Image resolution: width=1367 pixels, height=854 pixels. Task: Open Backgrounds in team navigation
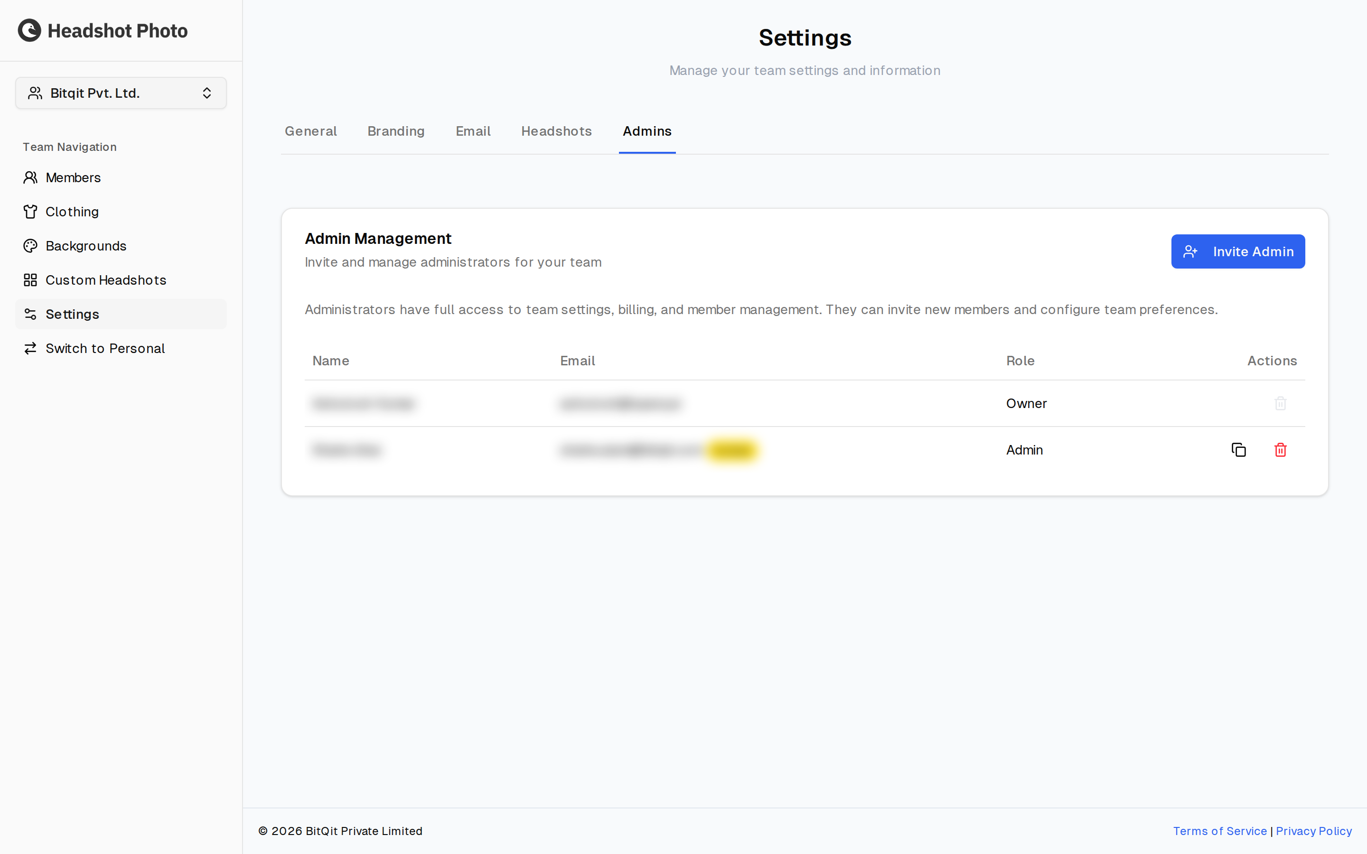[x=121, y=246]
